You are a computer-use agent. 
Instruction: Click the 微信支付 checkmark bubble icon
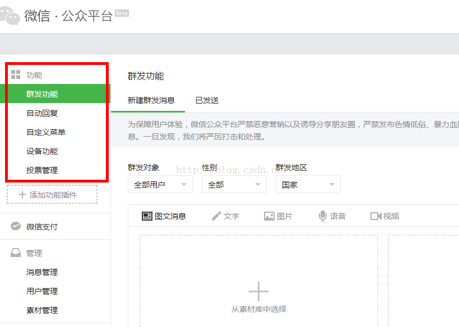coord(16,226)
